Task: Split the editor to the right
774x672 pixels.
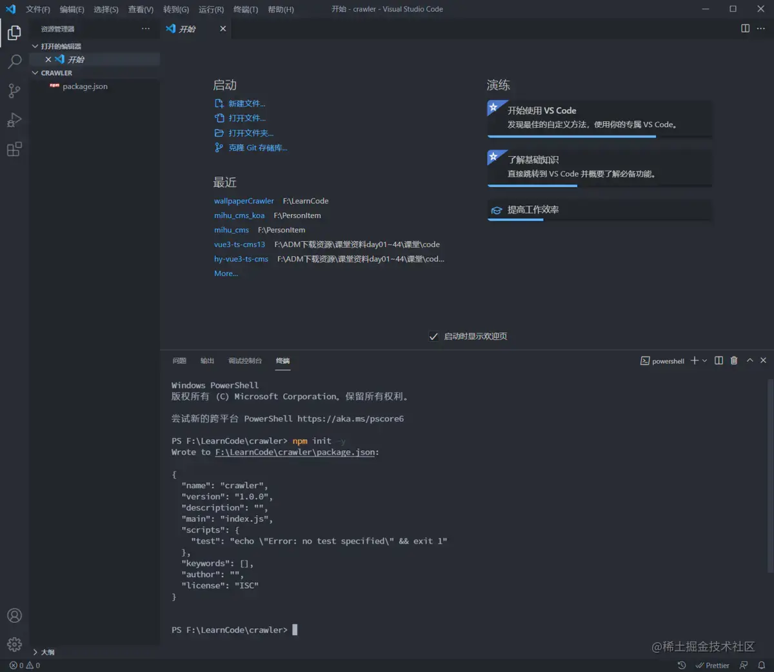Action: tap(745, 28)
